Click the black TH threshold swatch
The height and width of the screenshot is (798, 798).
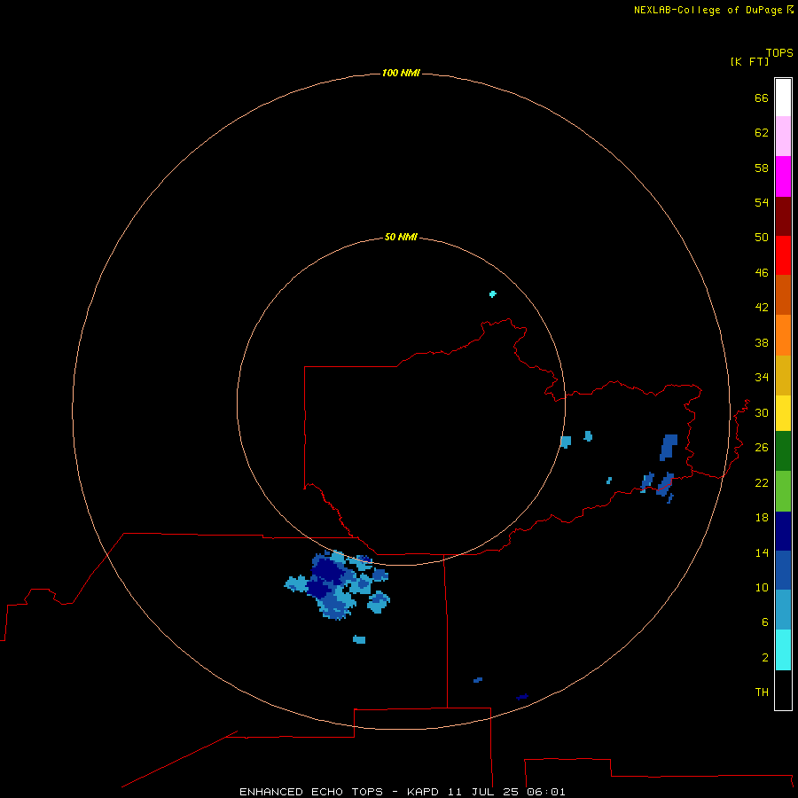783,690
